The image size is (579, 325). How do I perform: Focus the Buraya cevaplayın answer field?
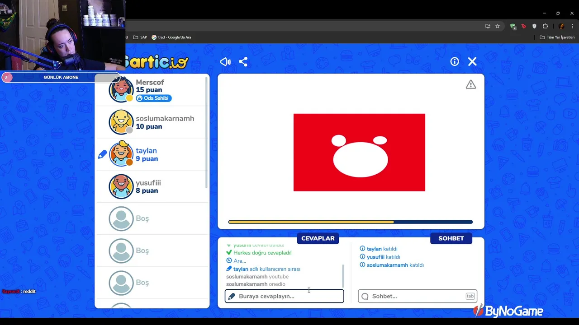click(285, 296)
